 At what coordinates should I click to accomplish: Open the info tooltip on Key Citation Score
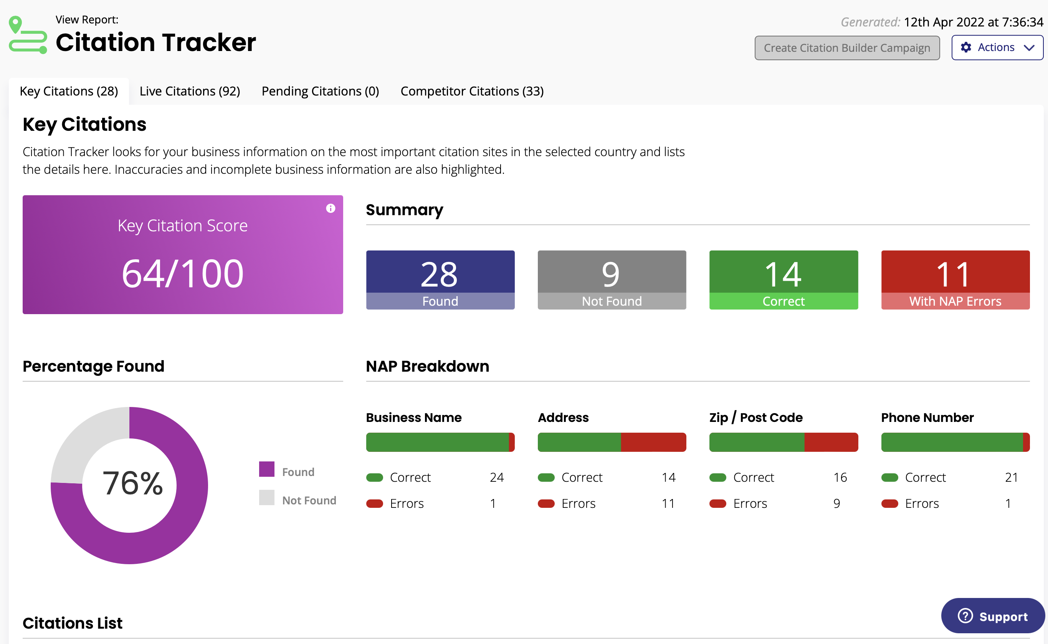point(331,209)
